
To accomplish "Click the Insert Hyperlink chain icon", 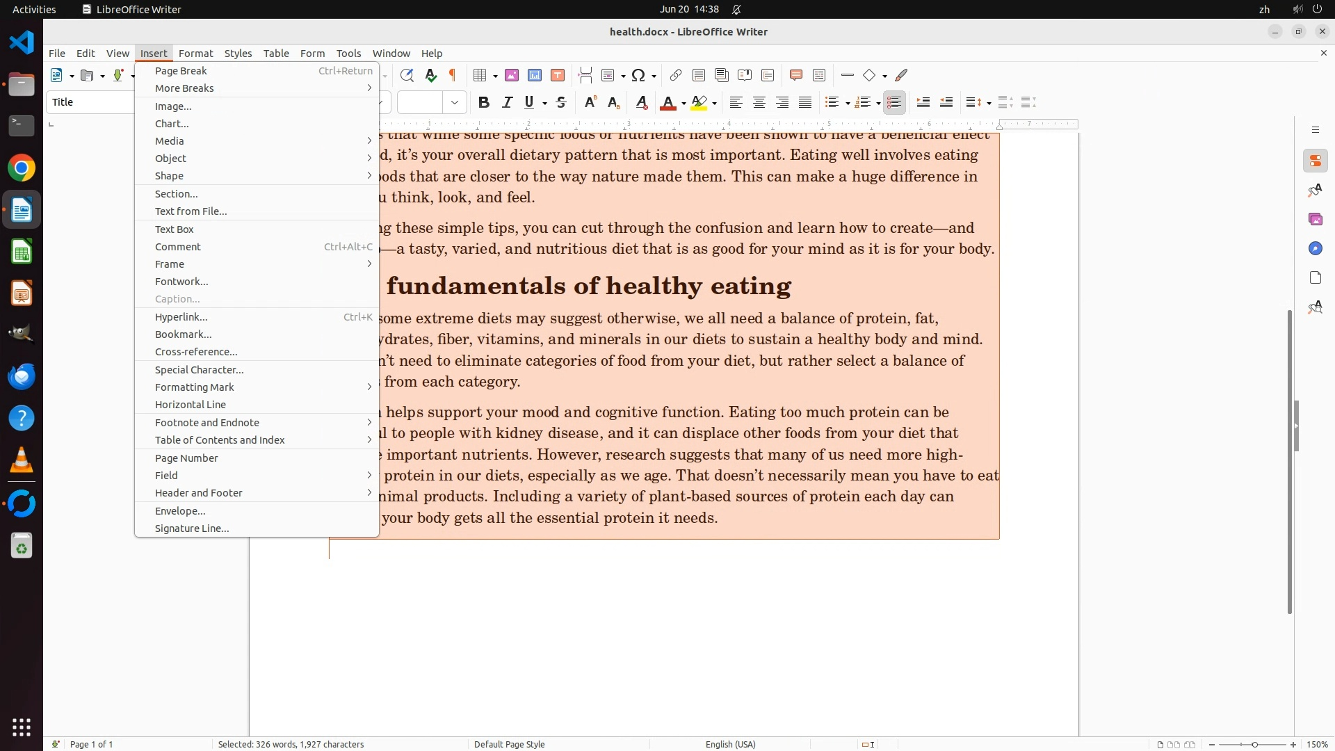I will coord(675,75).
